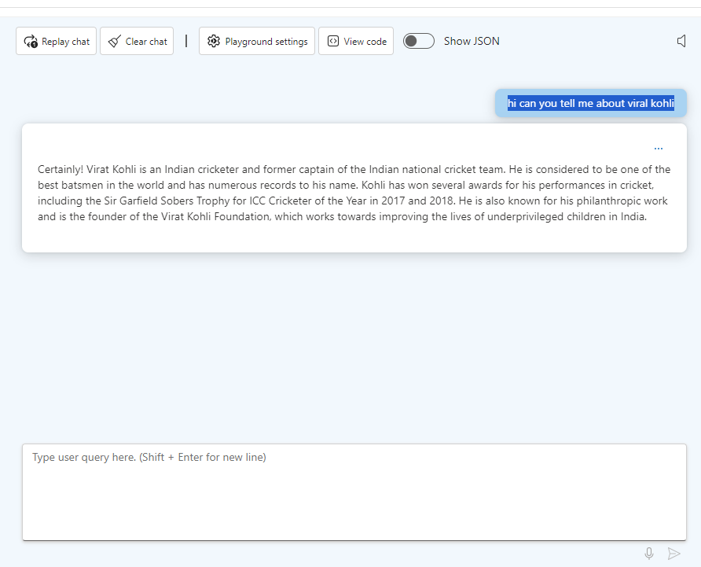Click the View code button text

point(365,42)
